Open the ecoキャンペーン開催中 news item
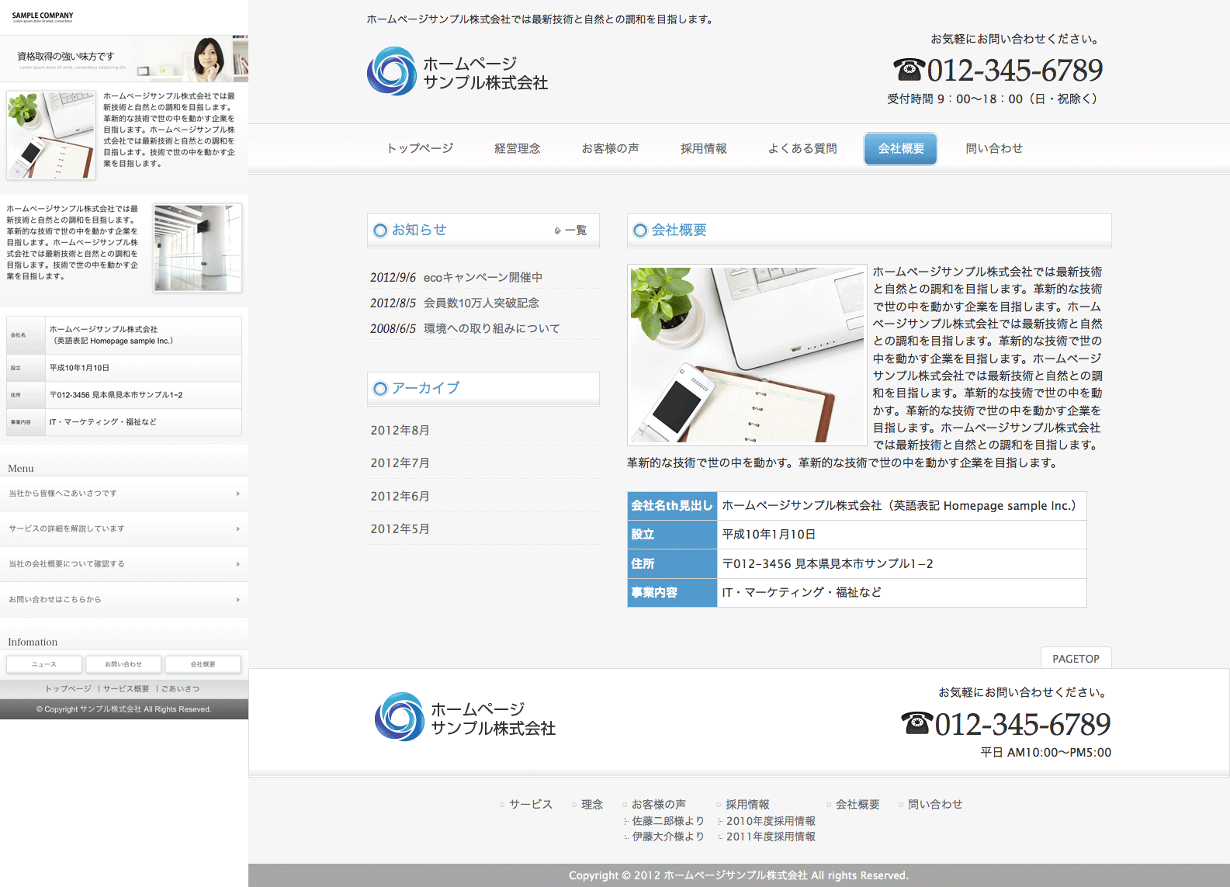The height and width of the screenshot is (887, 1230). pyautogui.click(x=483, y=278)
